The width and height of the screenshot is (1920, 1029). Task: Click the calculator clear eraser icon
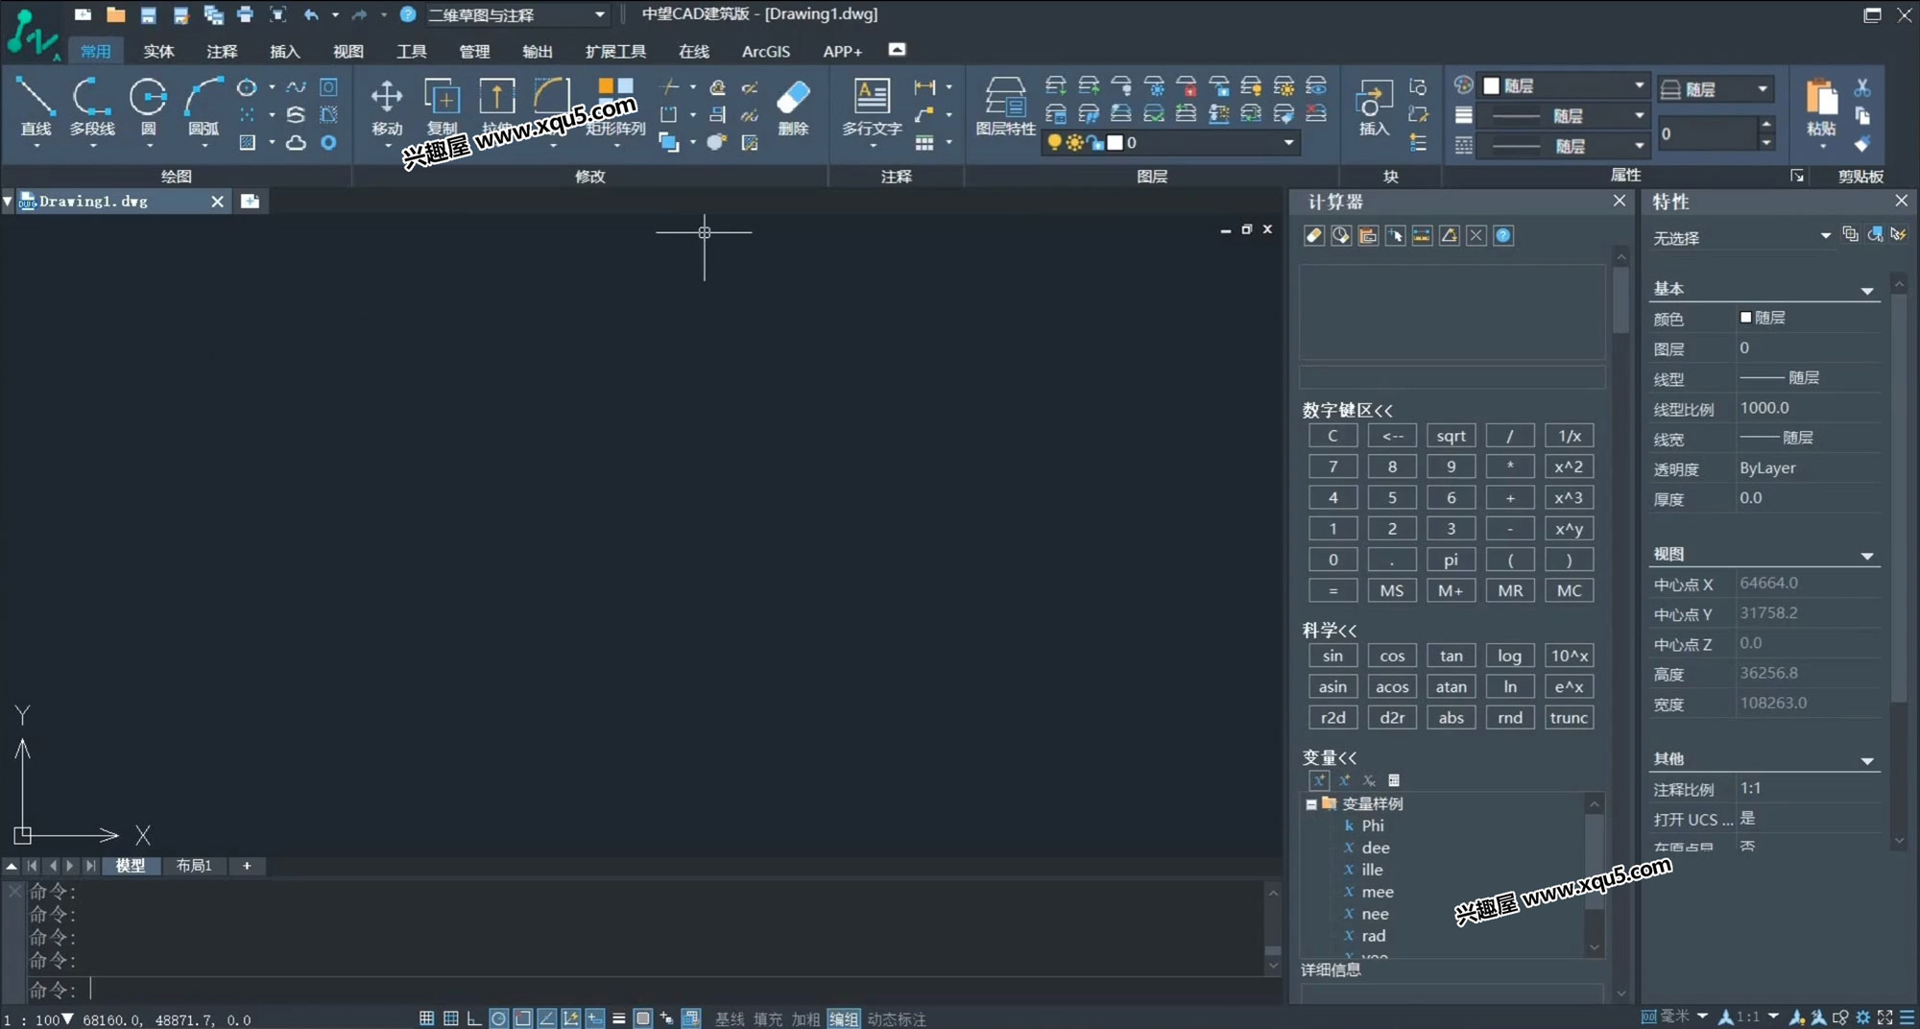click(x=1314, y=235)
